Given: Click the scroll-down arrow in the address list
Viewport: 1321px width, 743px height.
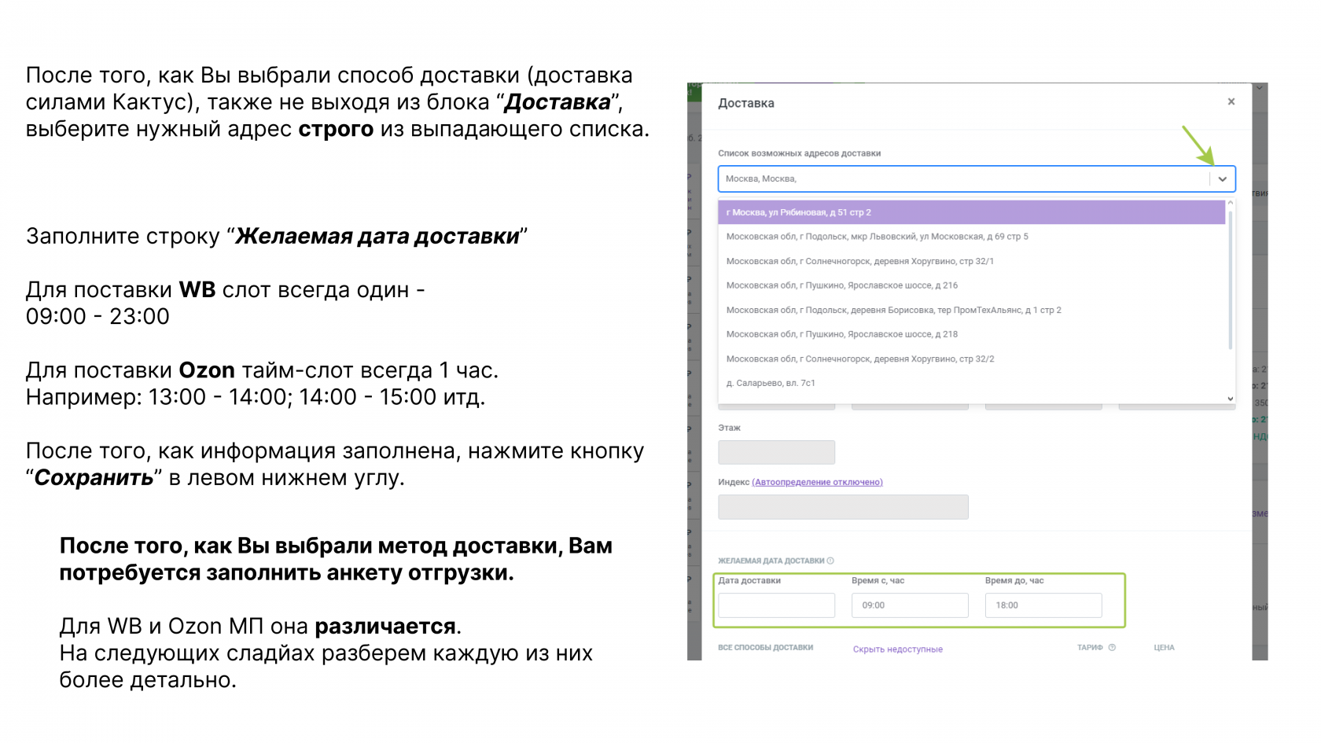Looking at the screenshot, I should (x=1229, y=399).
